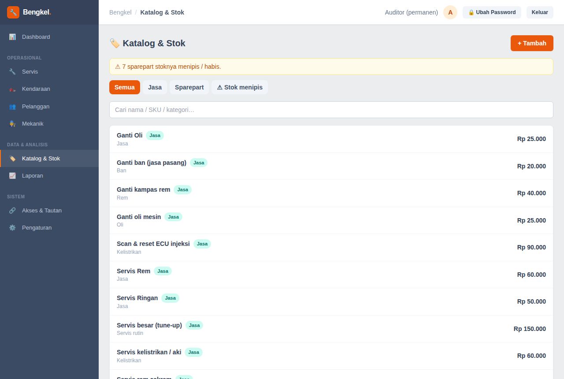Open the Servis Rem row

point(331,275)
